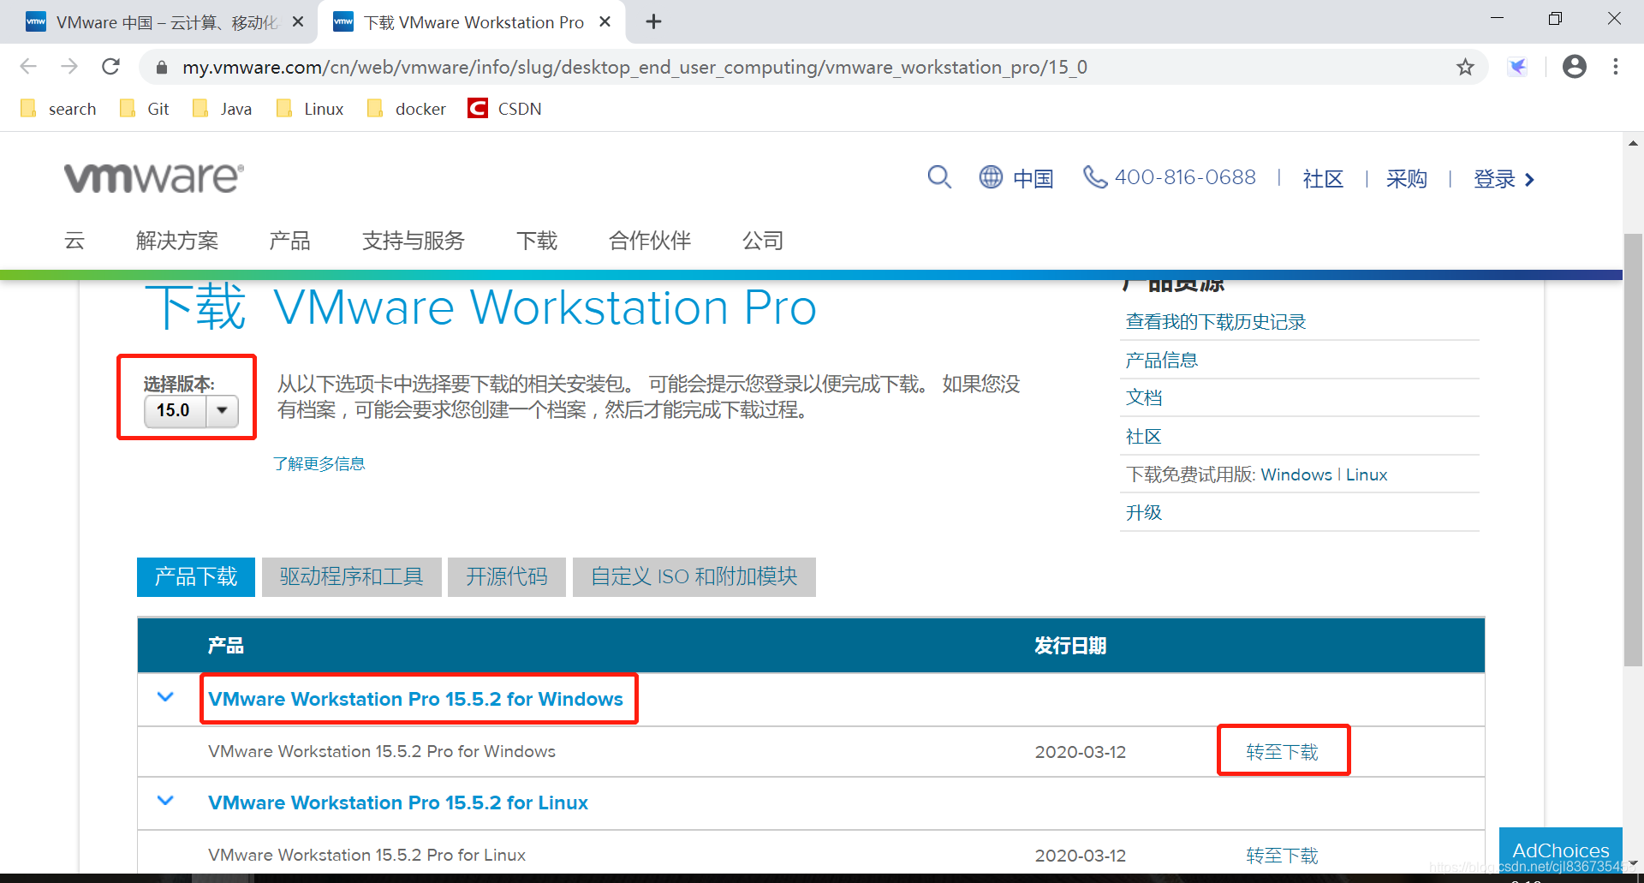Screen dimensions: 1644x883
Task: Click the site search magnifier icon
Action: 939,177
